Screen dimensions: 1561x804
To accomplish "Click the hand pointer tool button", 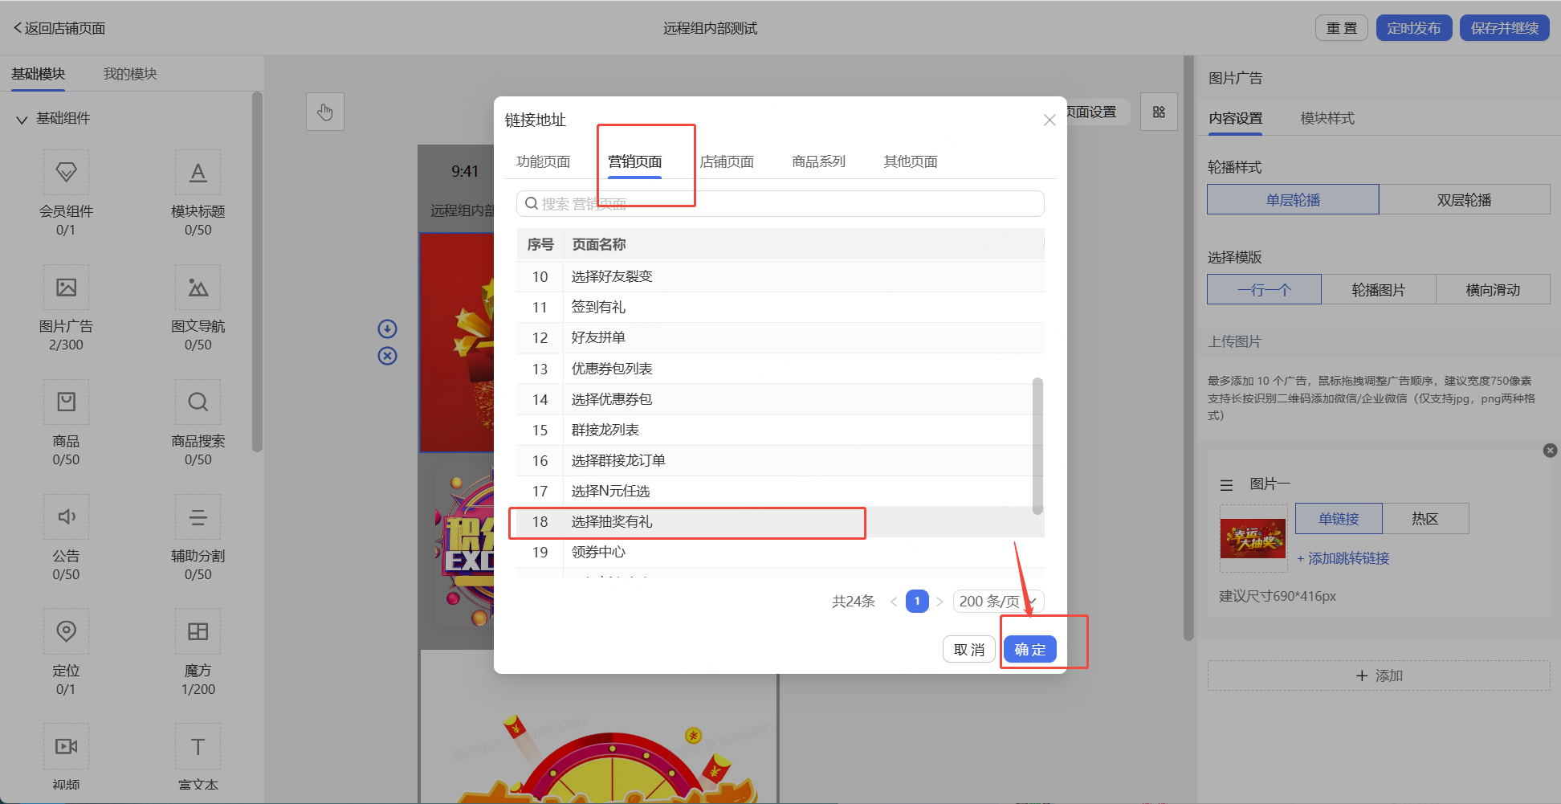I will point(325,112).
